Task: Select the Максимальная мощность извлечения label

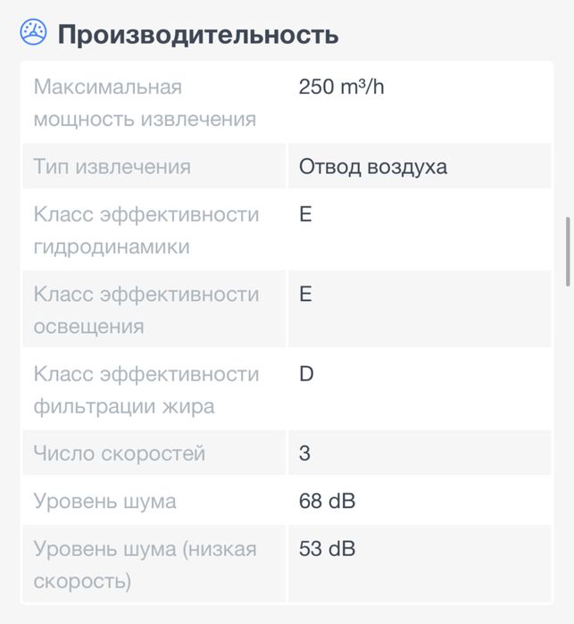Action: (x=145, y=103)
